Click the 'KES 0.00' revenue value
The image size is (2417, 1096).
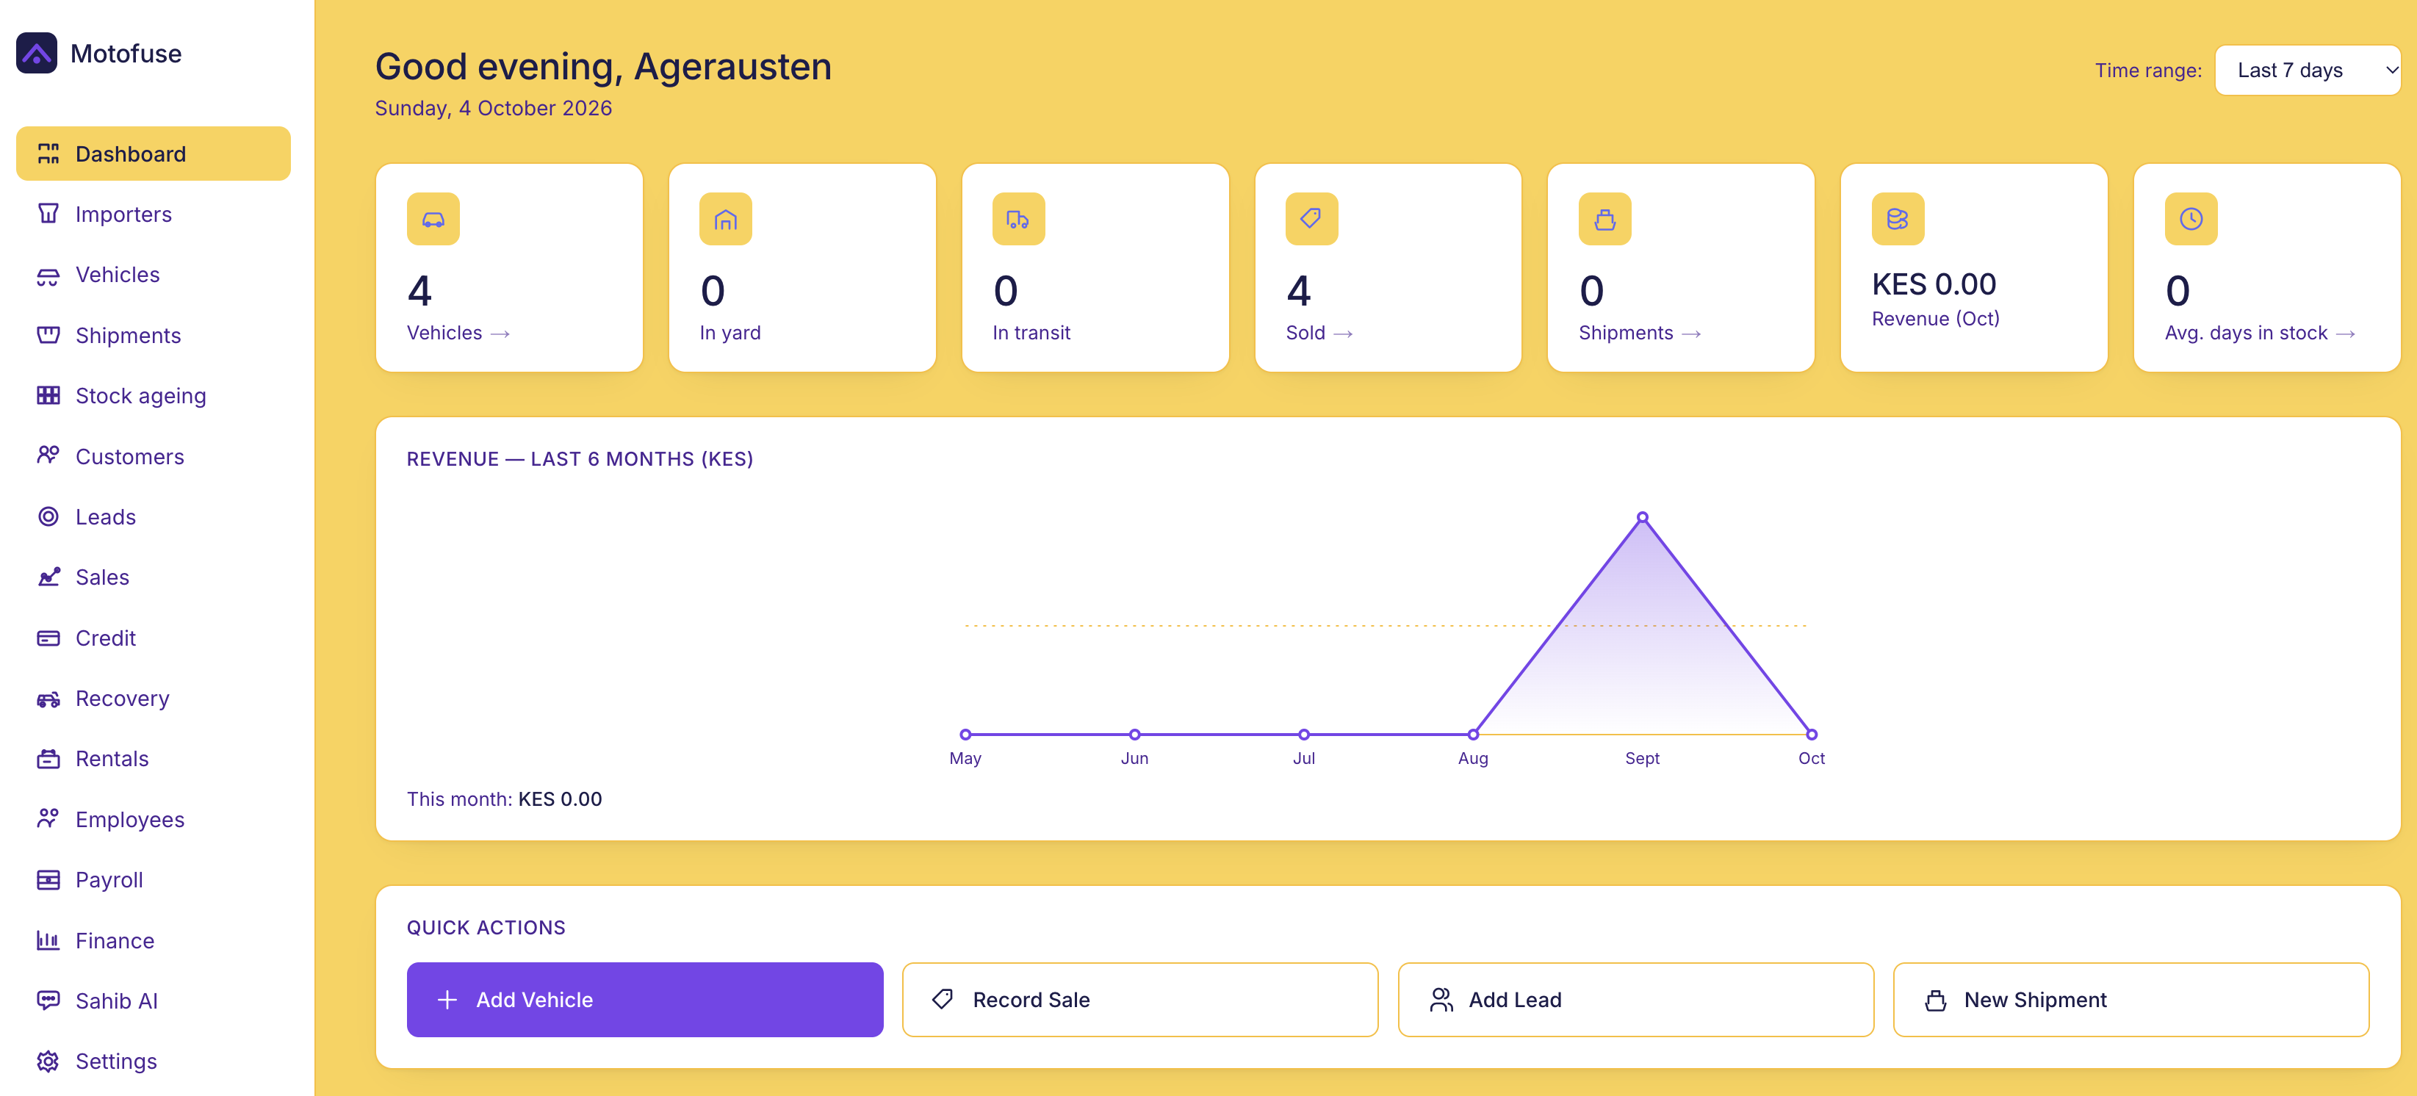[x=1933, y=284]
